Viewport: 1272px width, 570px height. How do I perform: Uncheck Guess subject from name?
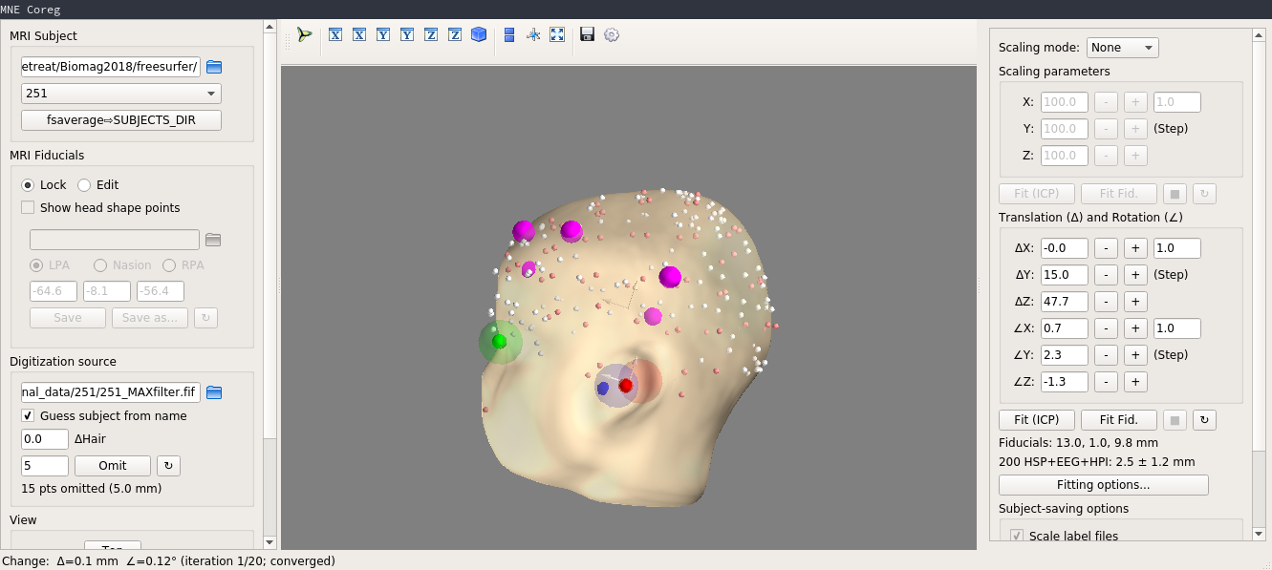tap(28, 415)
